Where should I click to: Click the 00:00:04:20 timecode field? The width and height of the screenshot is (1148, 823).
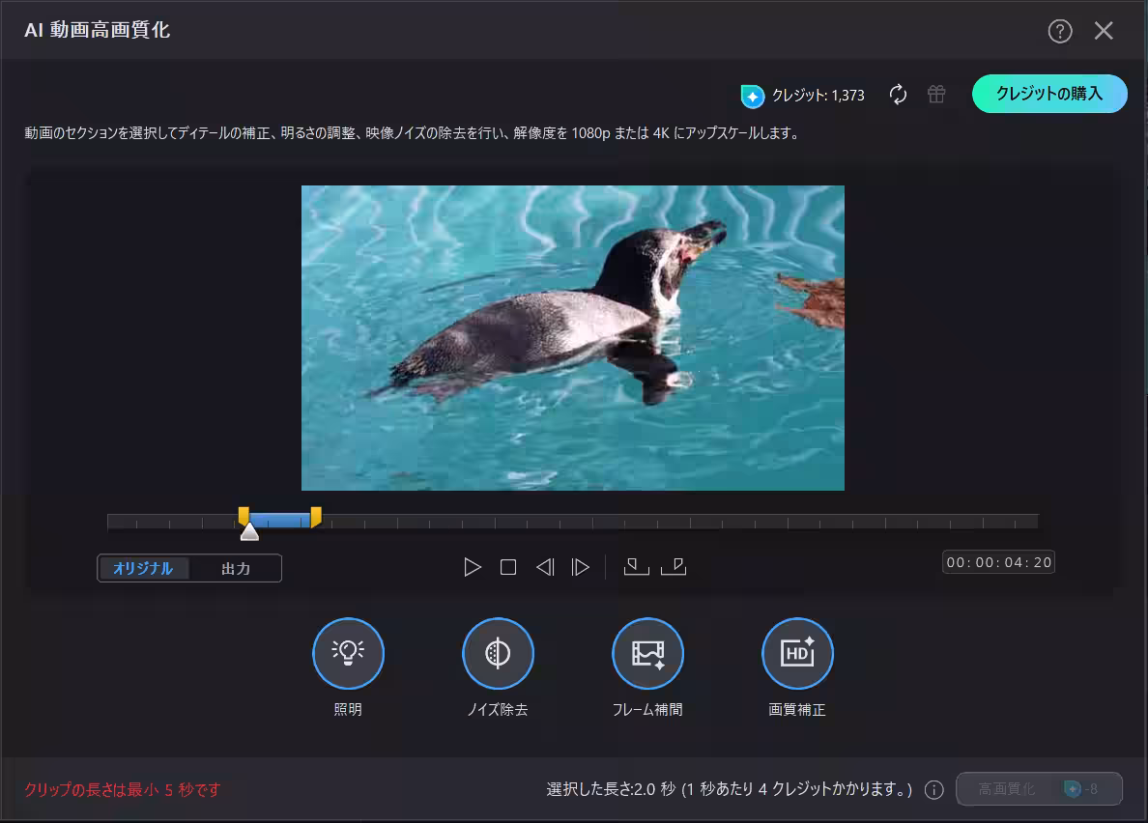coord(998,561)
